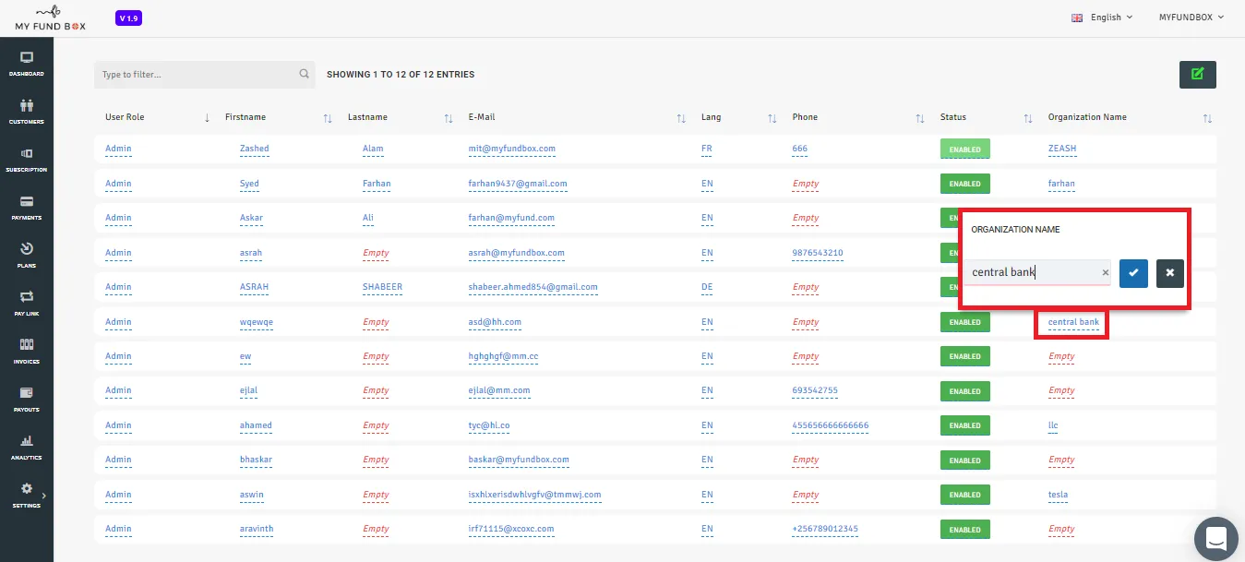Edit empty lastname for asrah row

coord(376,253)
